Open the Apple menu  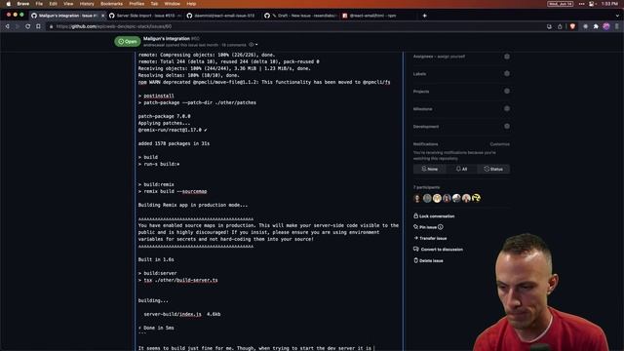point(9,4)
